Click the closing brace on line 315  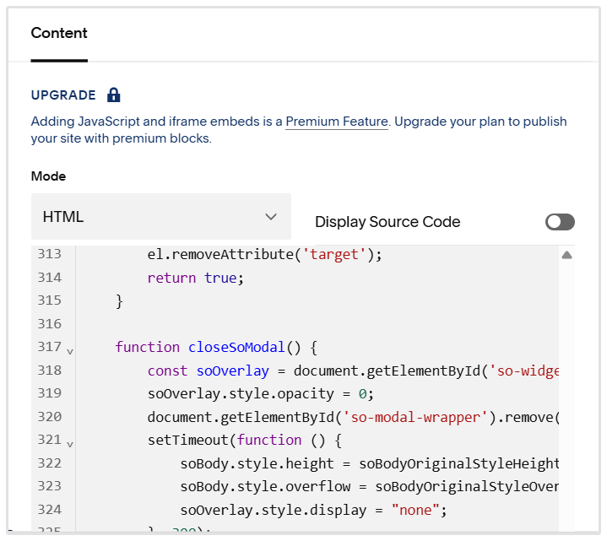pyautogui.click(x=119, y=301)
